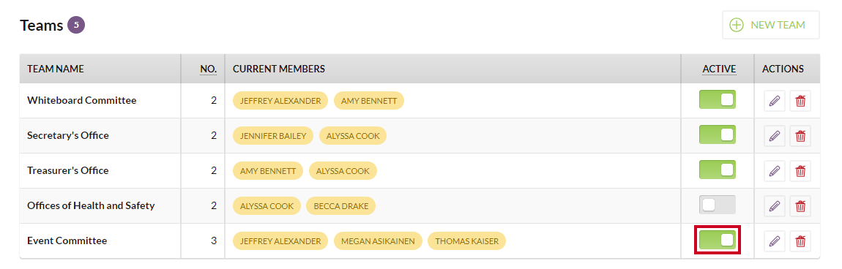The width and height of the screenshot is (842, 269).
Task: Deactivate the Whiteboard Committee toggle
Action: coord(718,99)
